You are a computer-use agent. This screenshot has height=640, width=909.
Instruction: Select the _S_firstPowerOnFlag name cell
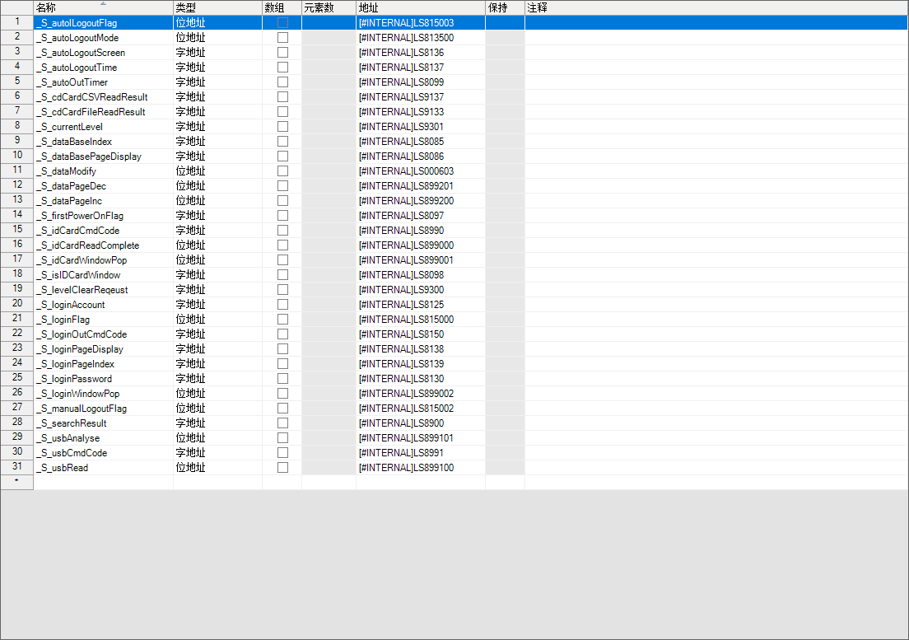pos(103,216)
